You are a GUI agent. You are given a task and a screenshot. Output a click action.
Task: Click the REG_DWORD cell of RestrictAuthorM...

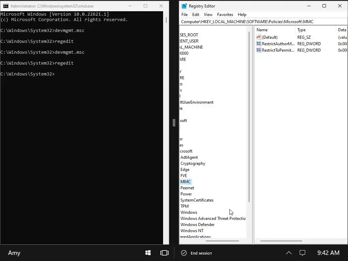(309, 44)
